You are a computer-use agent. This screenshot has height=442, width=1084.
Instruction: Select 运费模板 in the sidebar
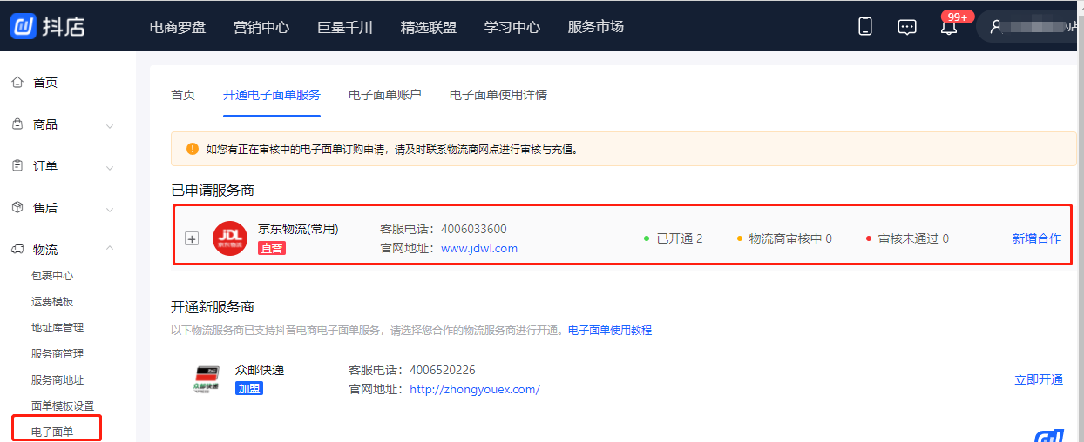[x=52, y=302]
